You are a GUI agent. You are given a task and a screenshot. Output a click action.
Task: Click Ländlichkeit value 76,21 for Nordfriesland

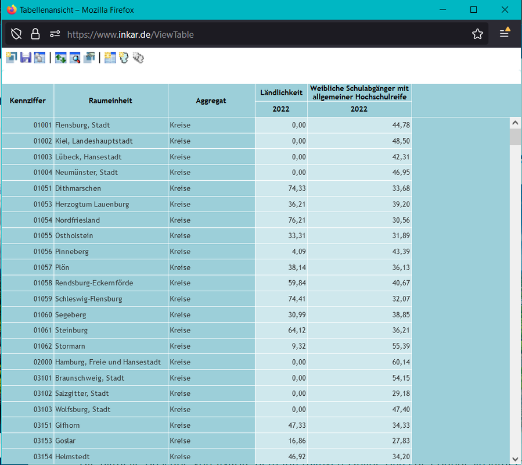[281, 220]
